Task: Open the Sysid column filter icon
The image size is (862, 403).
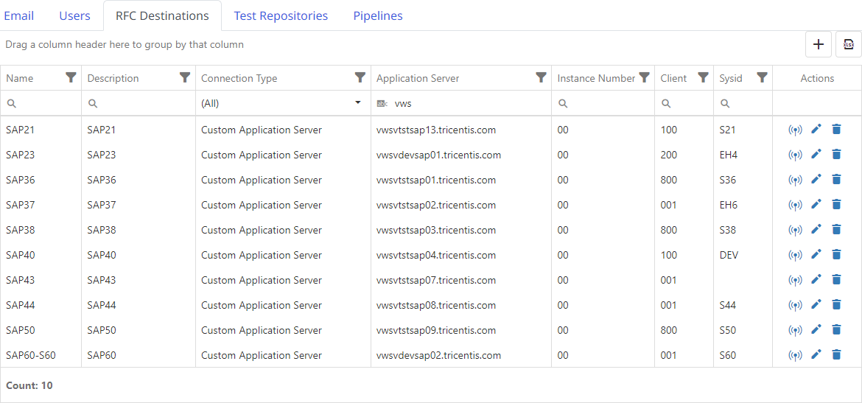Action: click(762, 77)
